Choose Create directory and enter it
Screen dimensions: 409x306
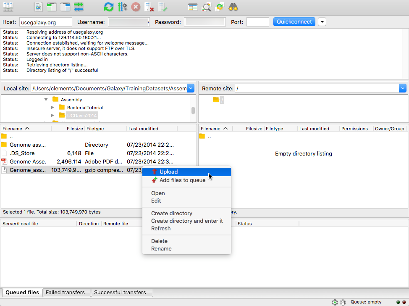pyautogui.click(x=186, y=221)
